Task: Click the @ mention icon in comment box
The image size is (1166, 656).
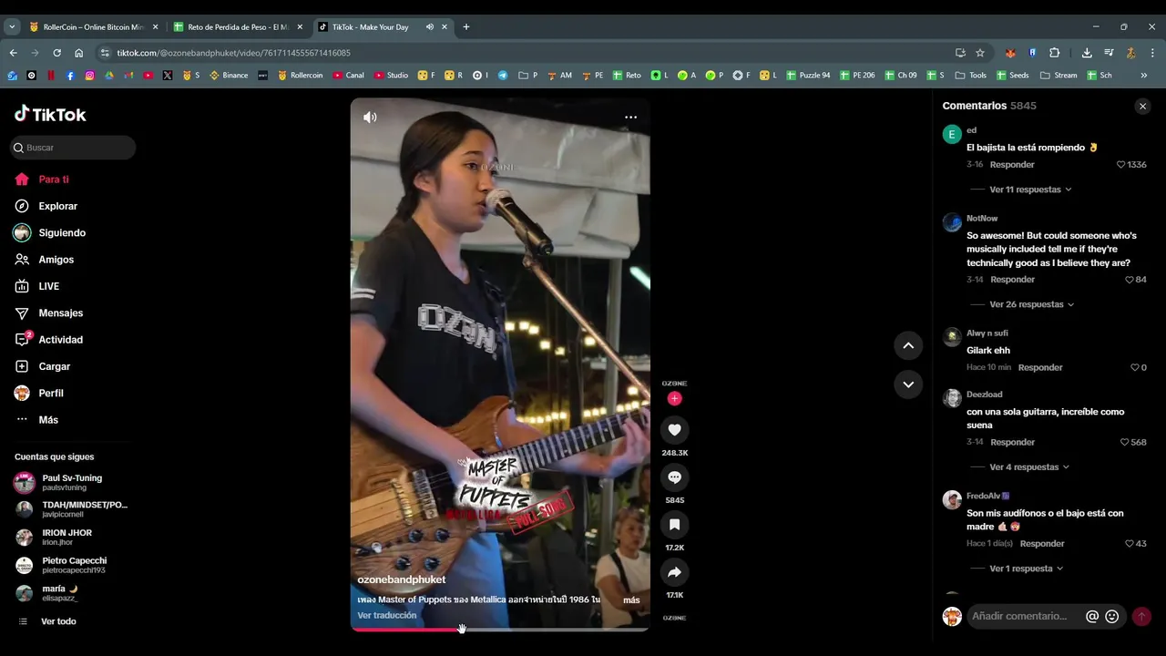Action: coord(1092,616)
